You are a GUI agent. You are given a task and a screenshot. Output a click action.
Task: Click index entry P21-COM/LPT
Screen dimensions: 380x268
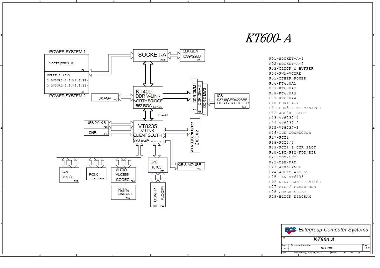pyautogui.click(x=282, y=157)
